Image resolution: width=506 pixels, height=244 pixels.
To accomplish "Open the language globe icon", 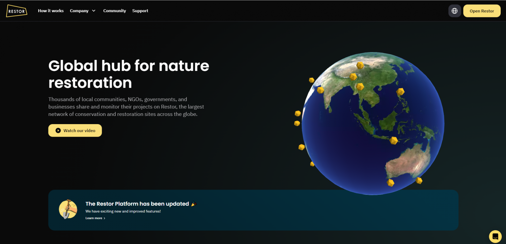I will (x=455, y=11).
